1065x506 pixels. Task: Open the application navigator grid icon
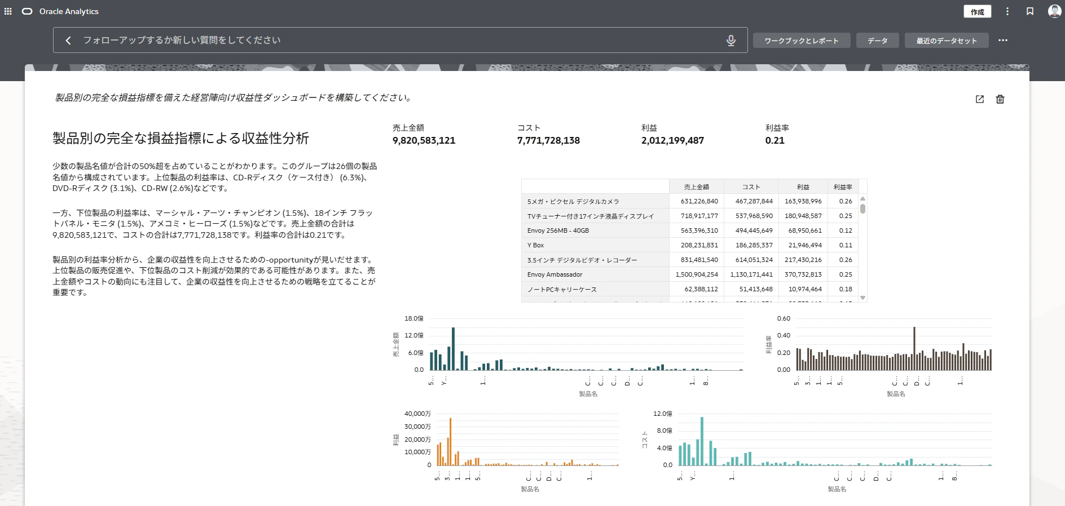coord(8,11)
